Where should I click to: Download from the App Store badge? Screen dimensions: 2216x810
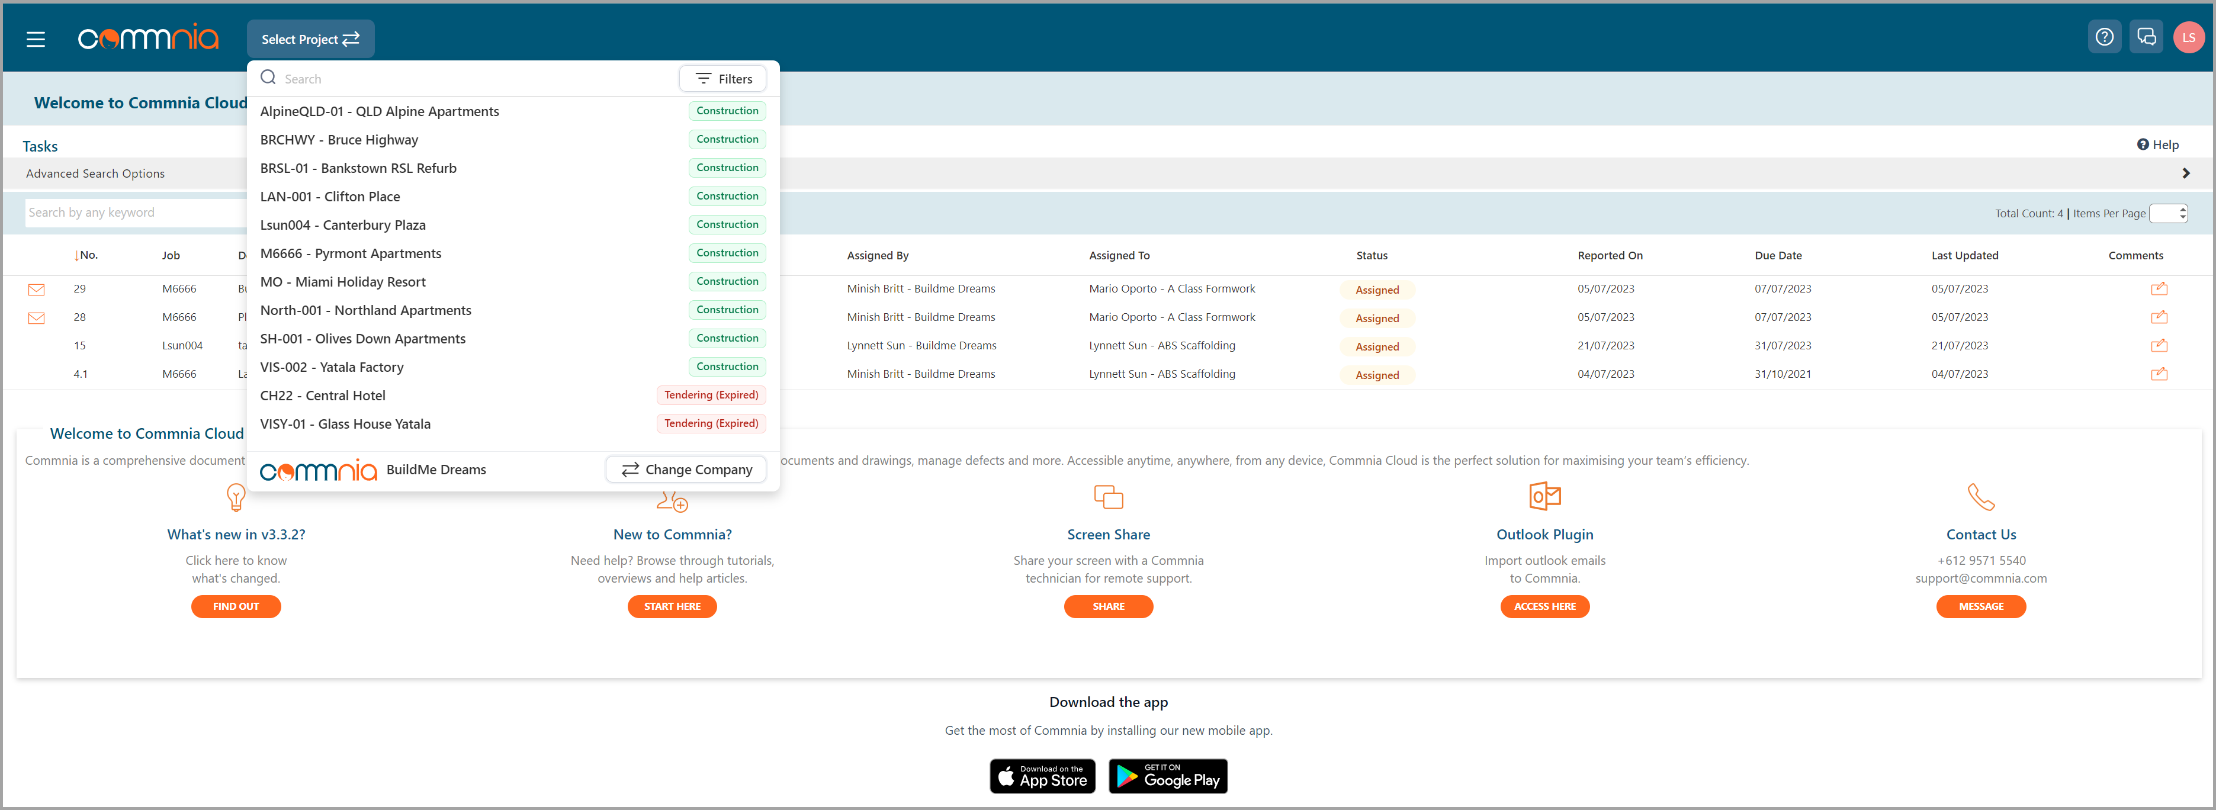click(1043, 776)
